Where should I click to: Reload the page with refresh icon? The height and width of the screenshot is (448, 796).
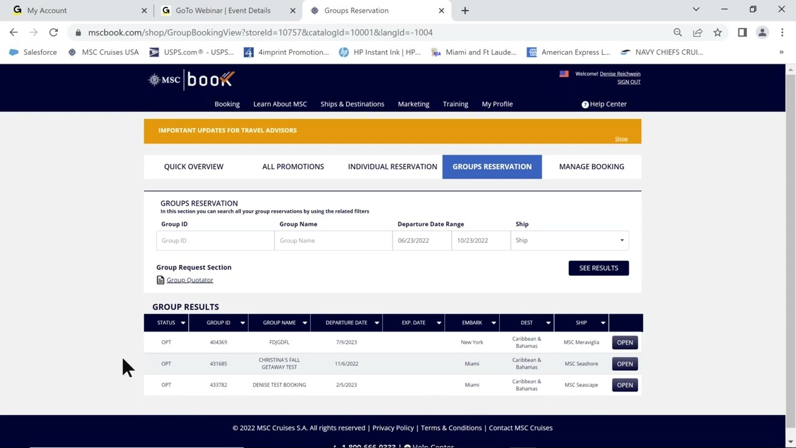point(53,32)
